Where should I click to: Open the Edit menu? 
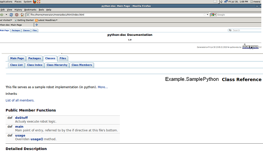coord(3,10)
